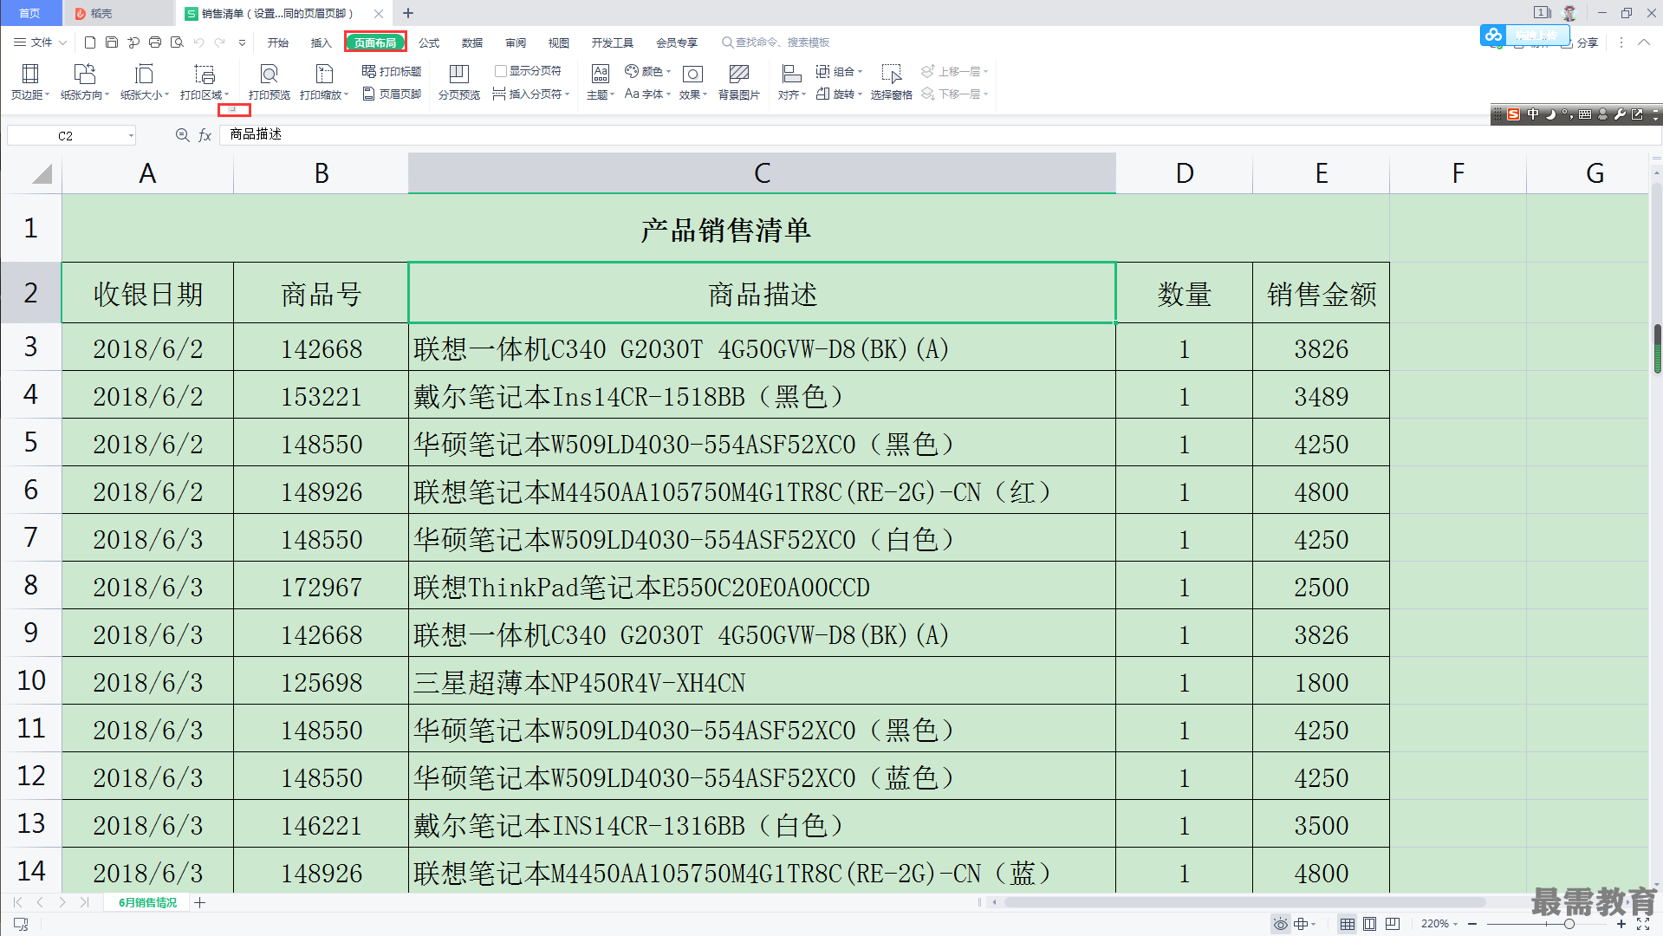Image resolution: width=1663 pixels, height=936 pixels.
Task: Select the 6月销售情况 sheet tab
Action: pyautogui.click(x=147, y=903)
